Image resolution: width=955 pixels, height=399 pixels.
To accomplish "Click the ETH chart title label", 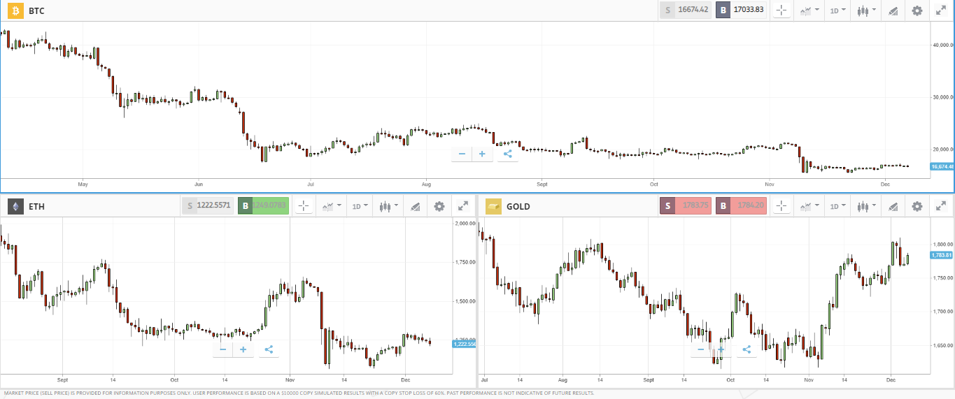I will [x=36, y=207].
